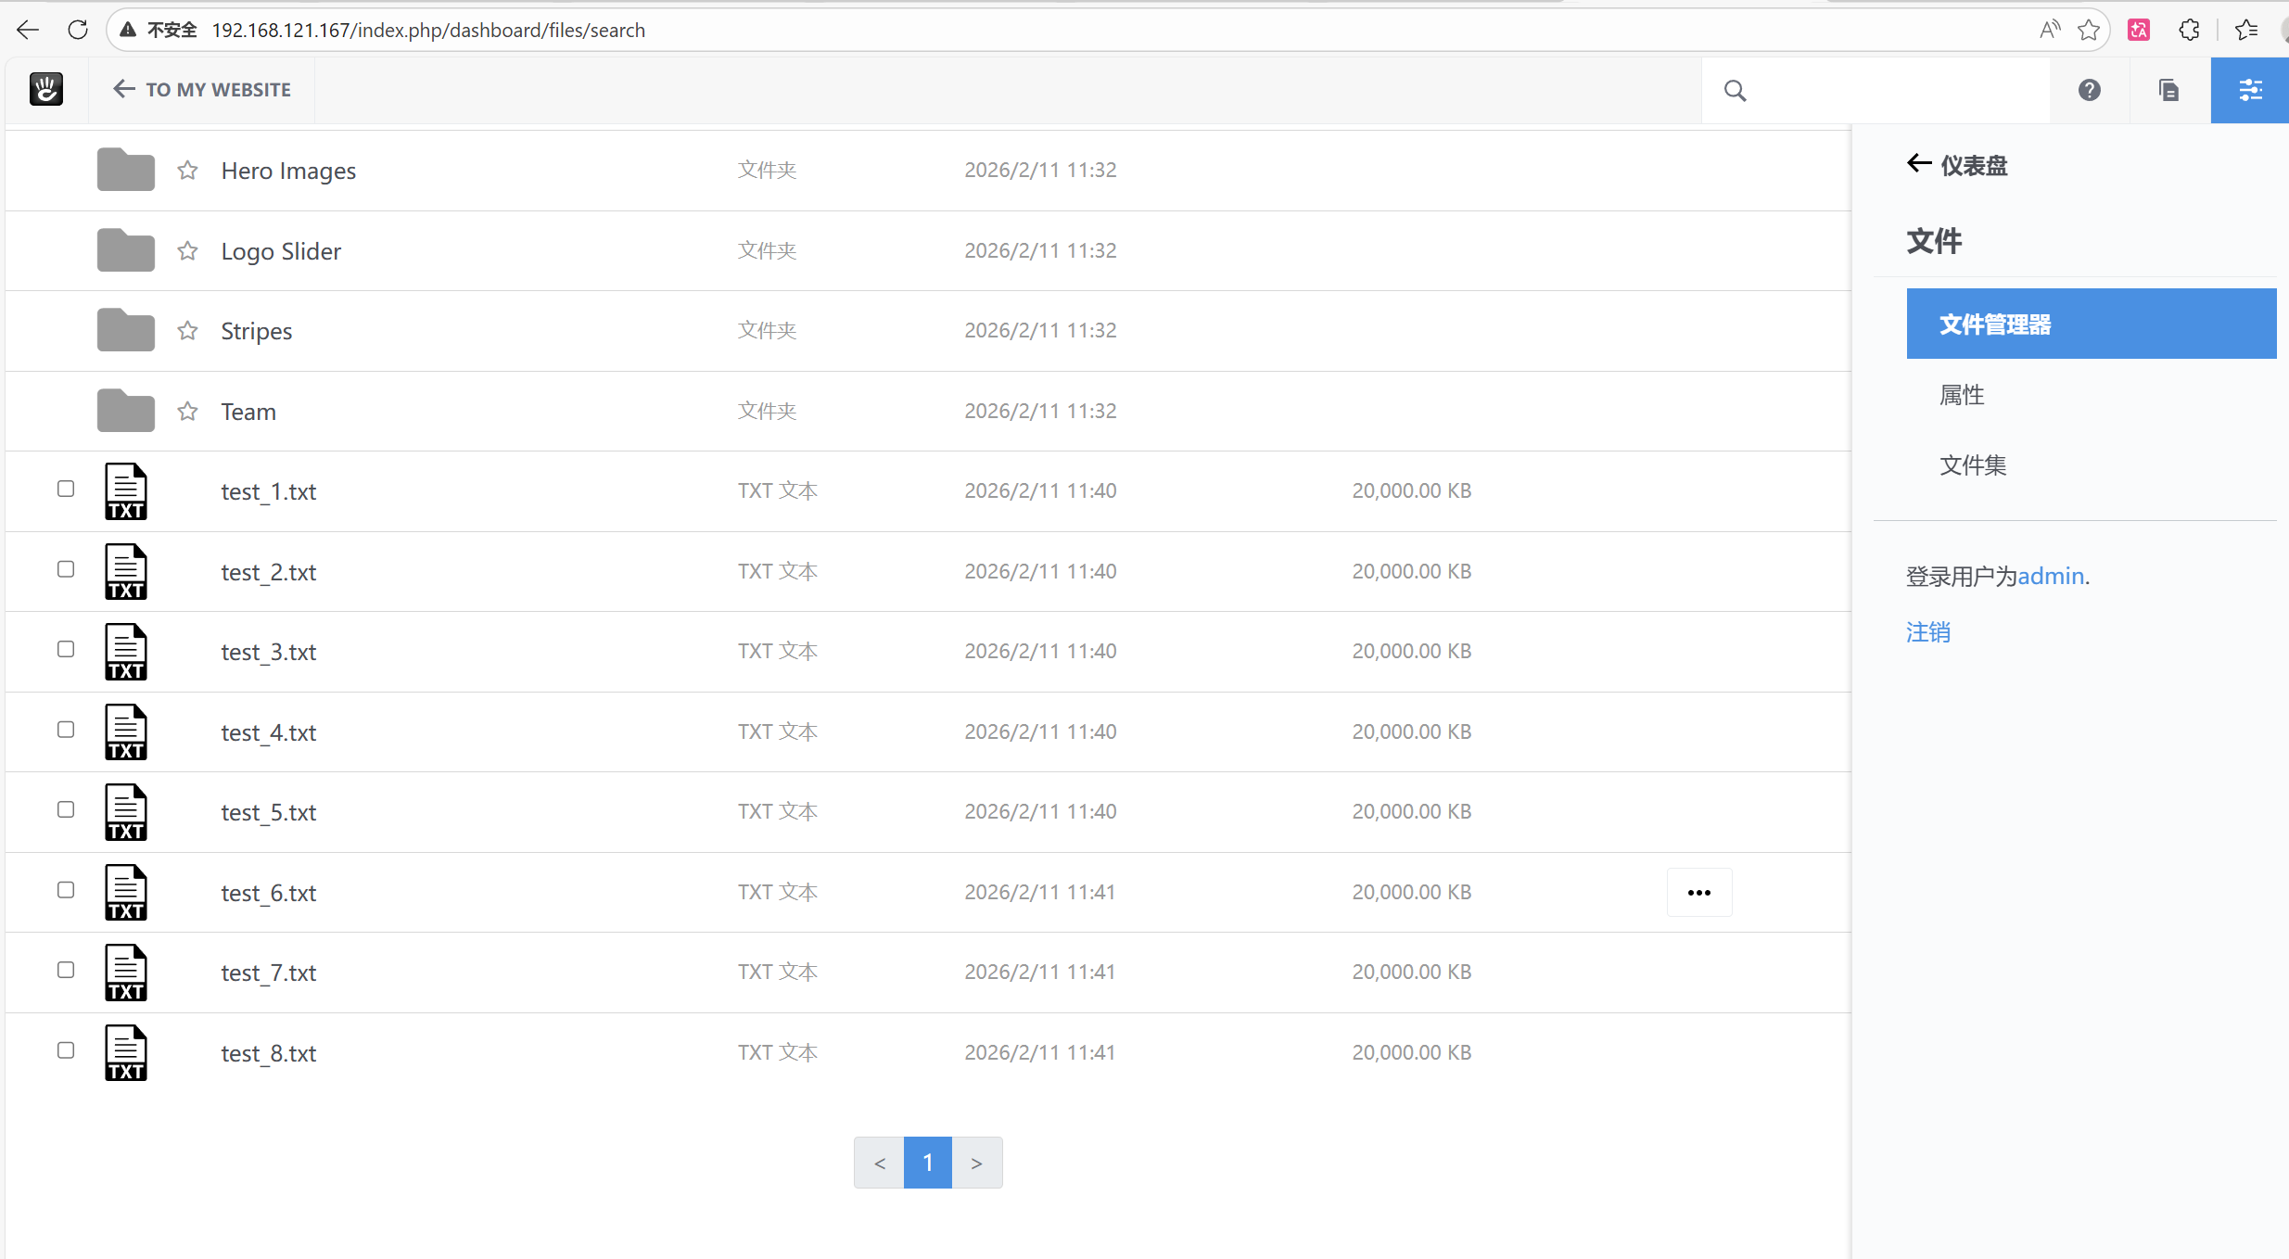Open the three-dots menu for test_6.txt

[x=1698, y=892]
